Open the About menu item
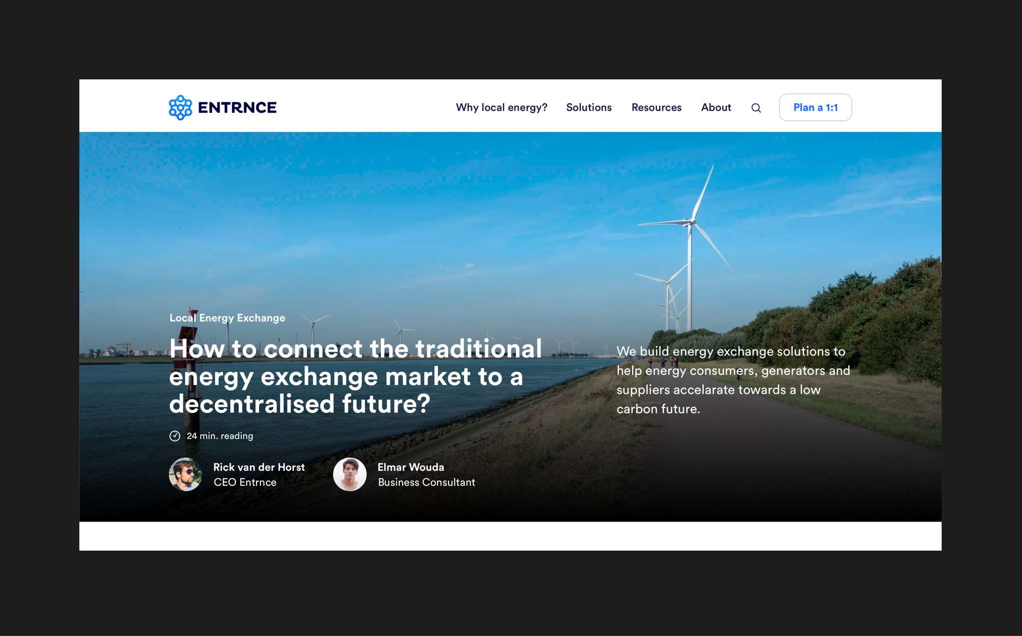Screen dimensions: 1022x636 716,107
